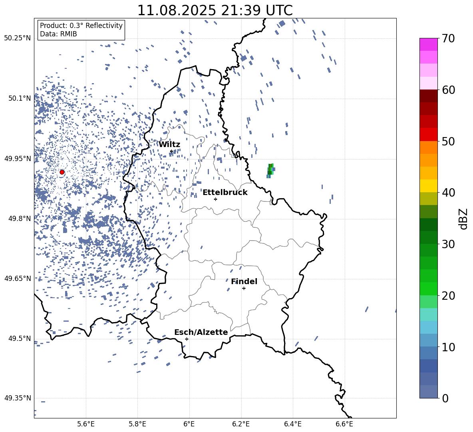Click the 'dBZ' colorbar axis label
The height and width of the screenshot is (432, 473).
click(x=463, y=219)
